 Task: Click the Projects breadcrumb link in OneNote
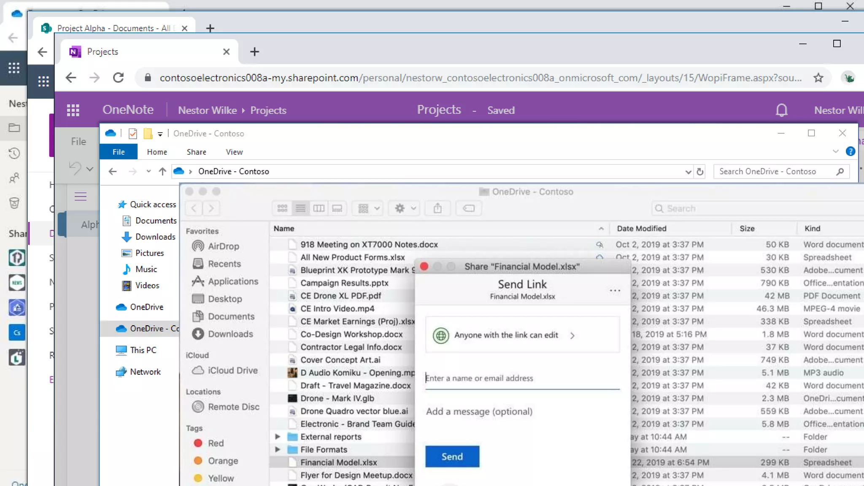click(x=268, y=110)
